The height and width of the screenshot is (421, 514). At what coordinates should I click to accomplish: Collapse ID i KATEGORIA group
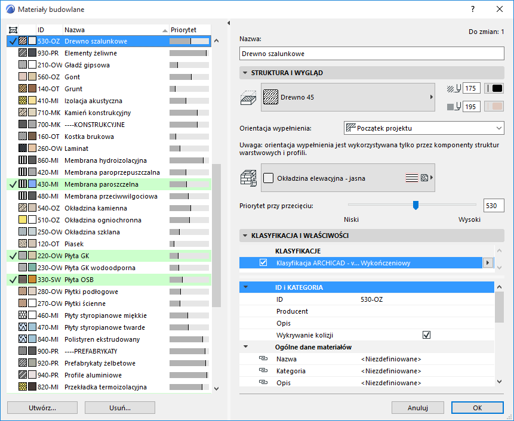[245, 287]
